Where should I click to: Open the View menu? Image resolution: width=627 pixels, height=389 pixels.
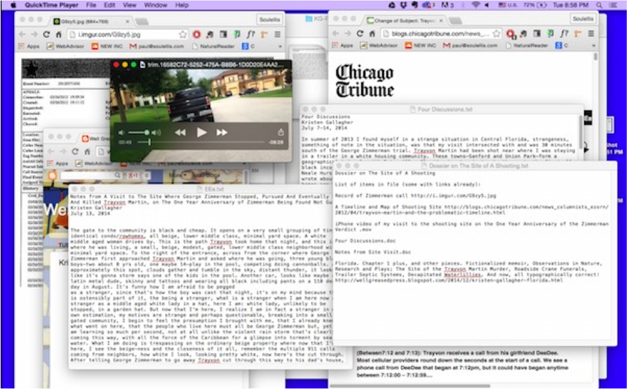129,5
